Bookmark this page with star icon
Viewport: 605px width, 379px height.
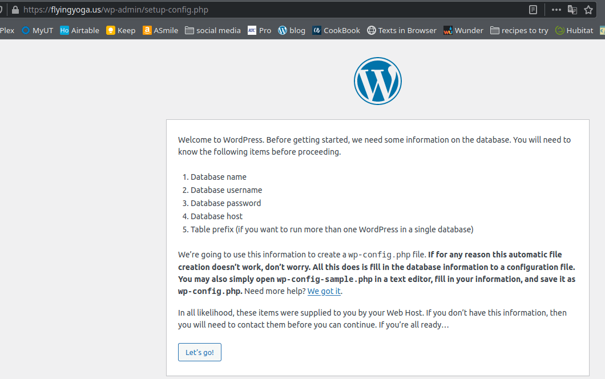pyautogui.click(x=588, y=10)
